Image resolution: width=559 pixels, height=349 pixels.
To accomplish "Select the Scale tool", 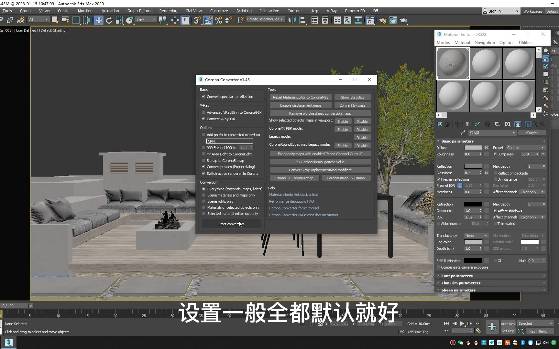I will [119, 20].
